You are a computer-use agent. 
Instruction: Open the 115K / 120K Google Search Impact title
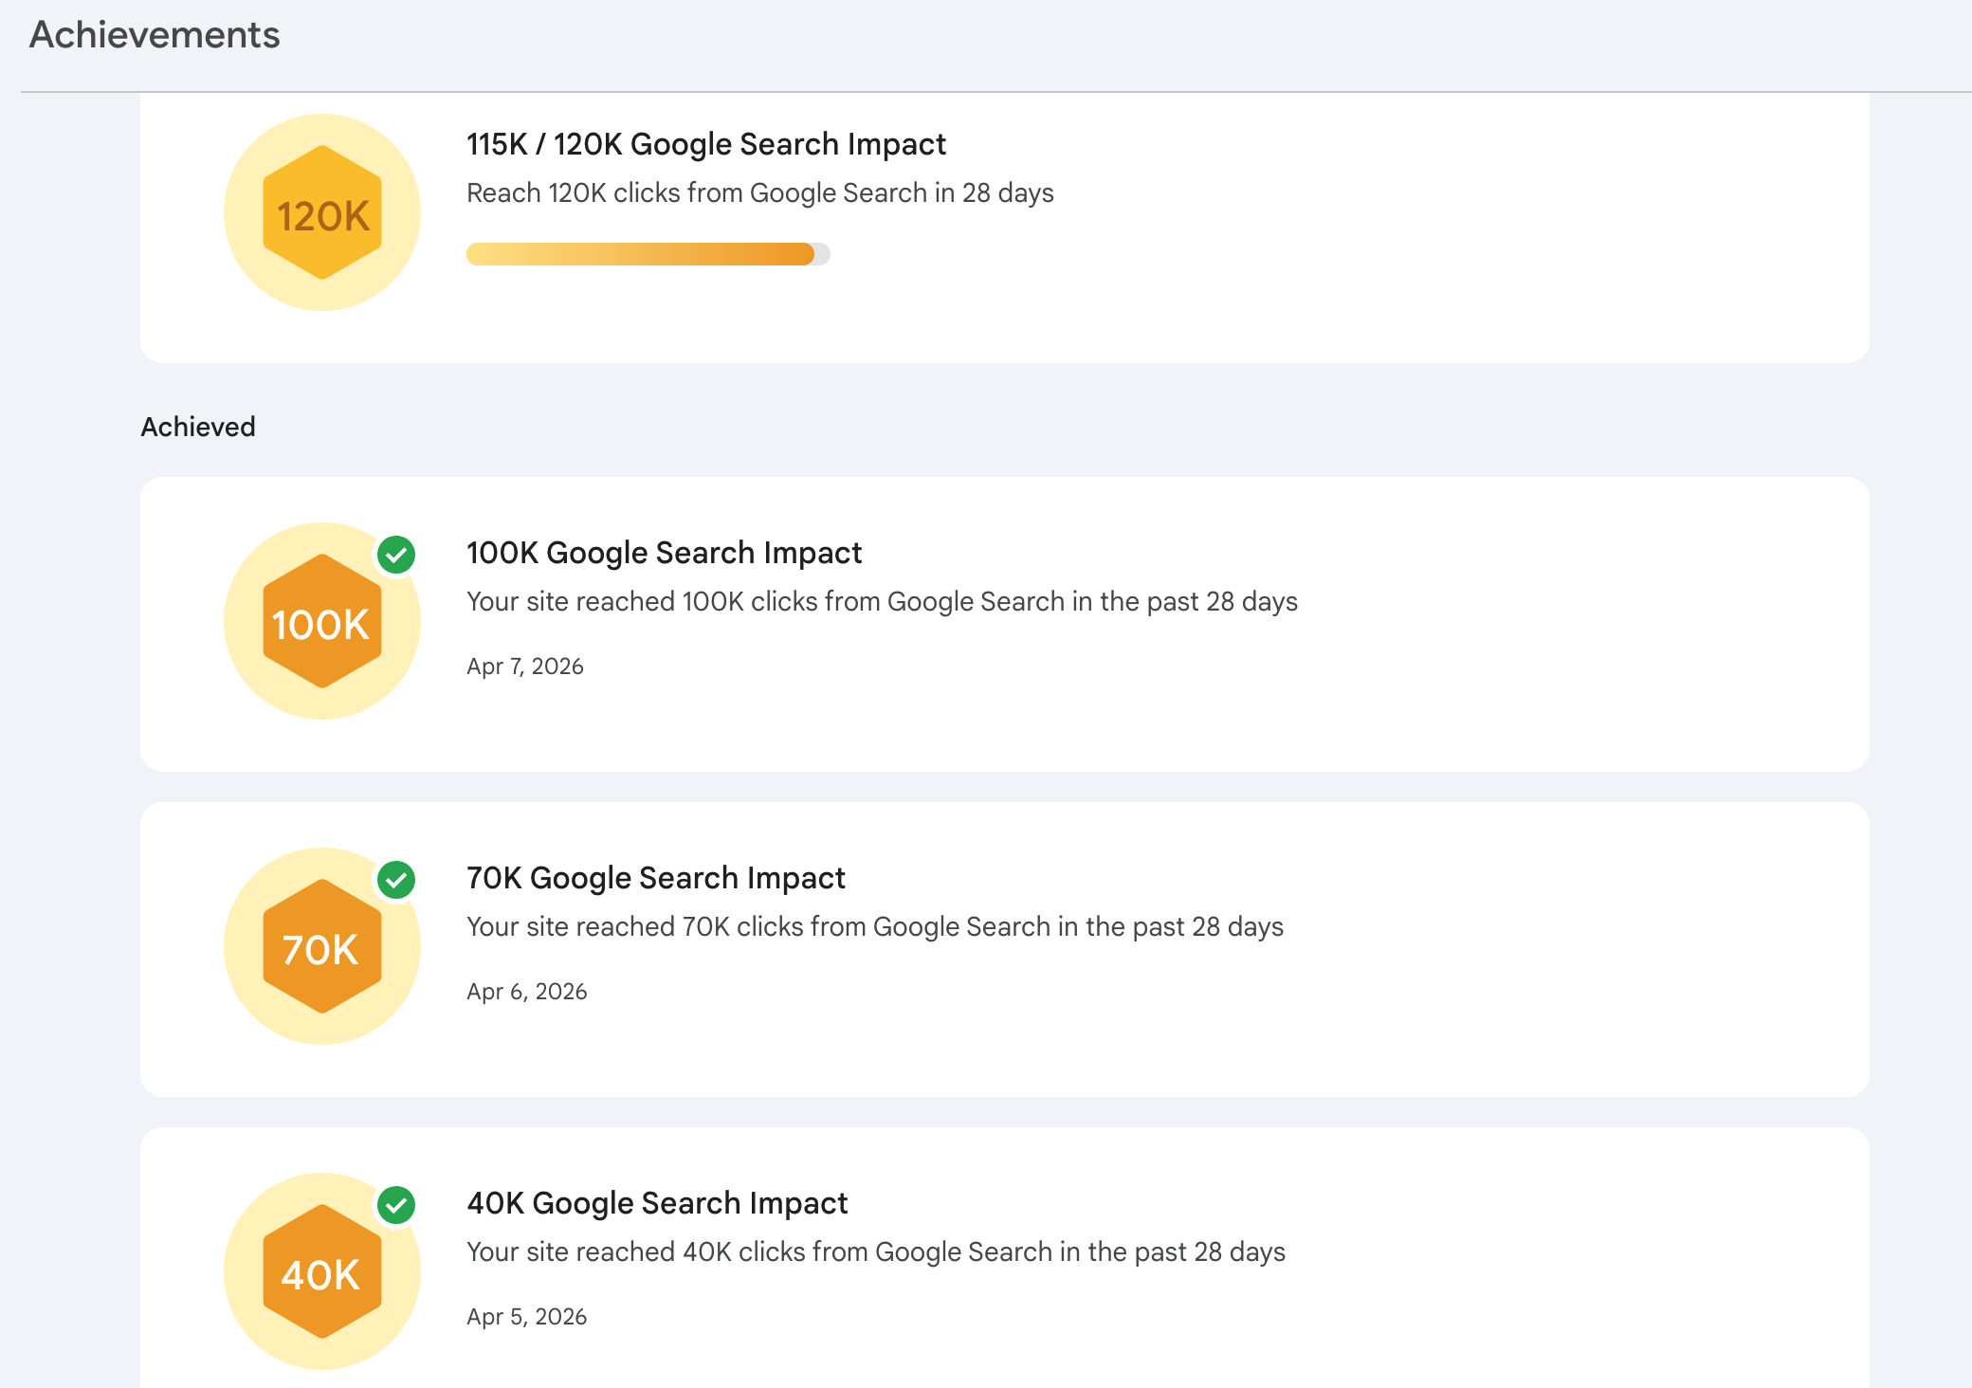[x=705, y=144]
